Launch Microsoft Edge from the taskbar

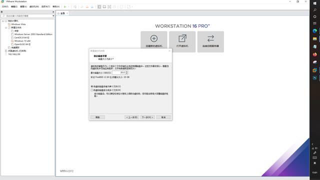point(314,31)
